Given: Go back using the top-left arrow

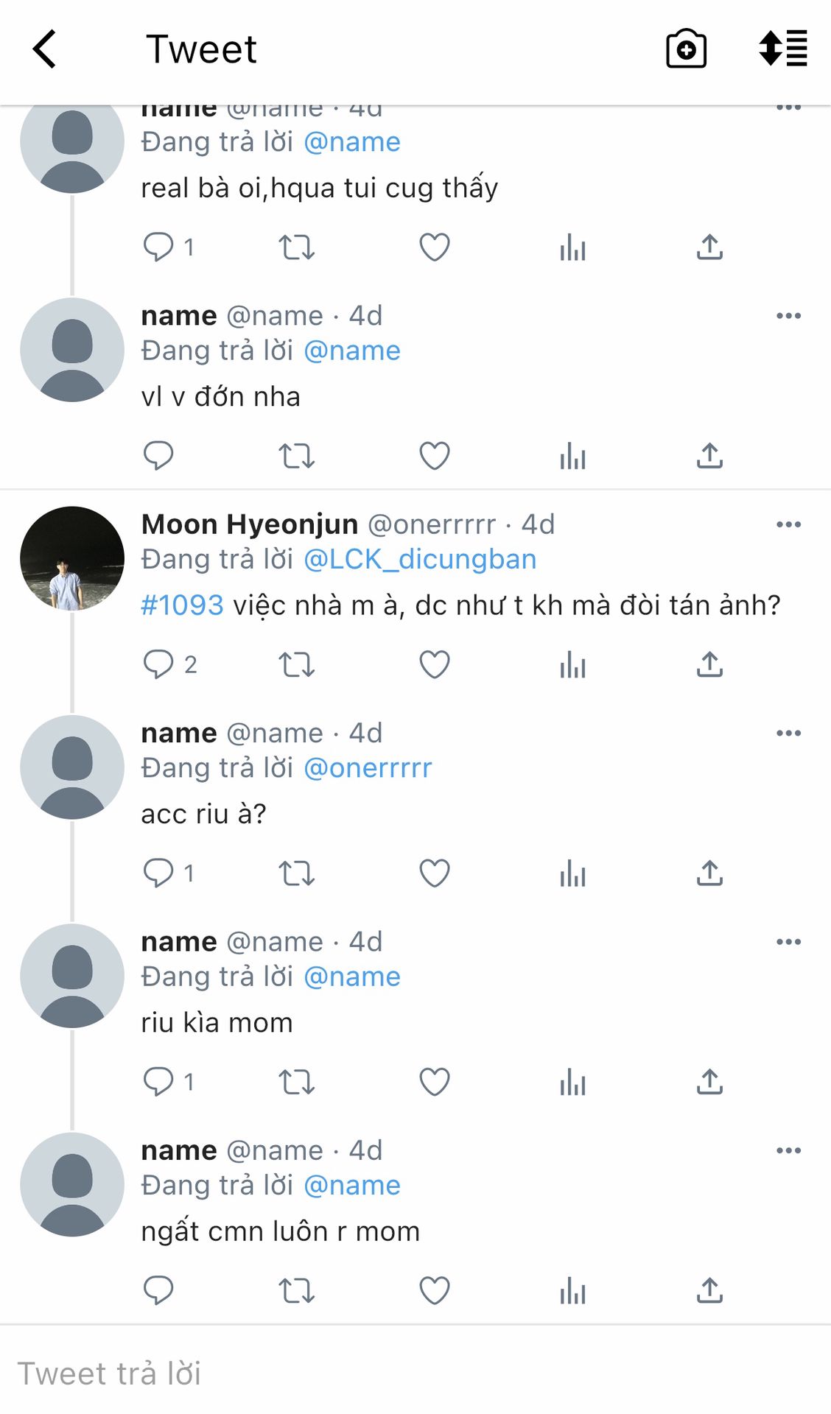Looking at the screenshot, I should pyautogui.click(x=45, y=49).
